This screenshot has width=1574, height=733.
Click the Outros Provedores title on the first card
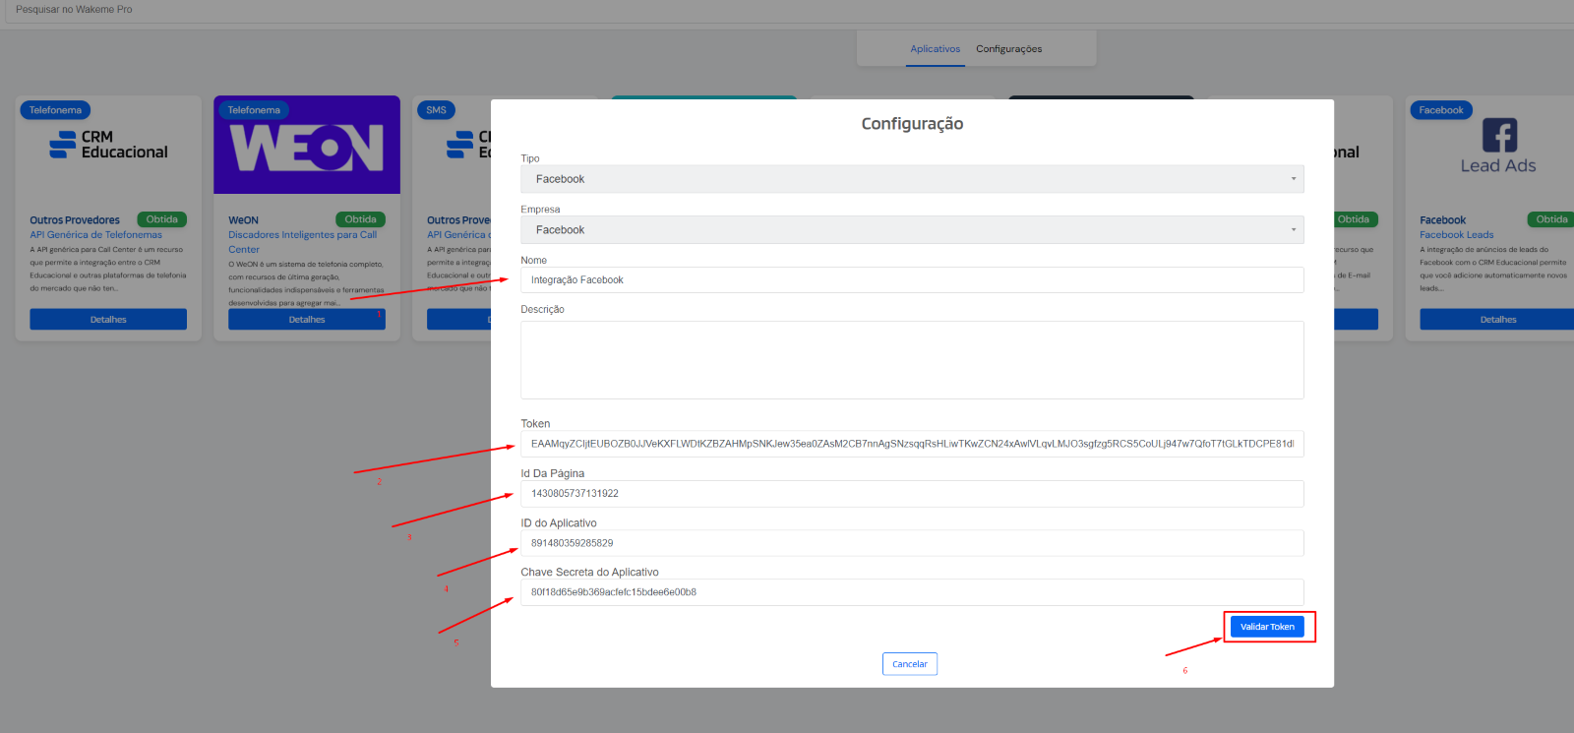pyautogui.click(x=75, y=220)
